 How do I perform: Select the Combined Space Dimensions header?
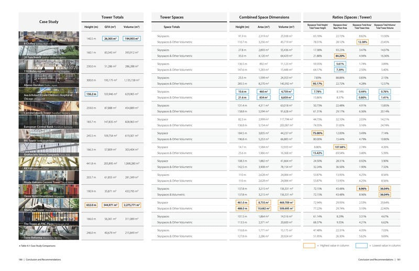[264, 17]
